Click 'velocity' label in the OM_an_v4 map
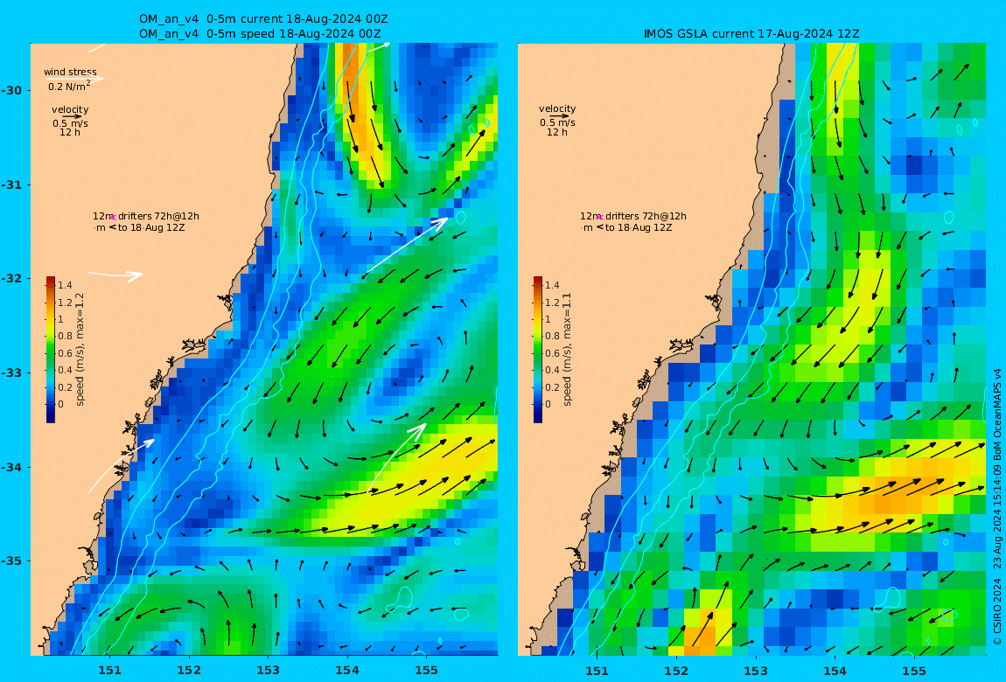1006x682 pixels. (x=70, y=109)
